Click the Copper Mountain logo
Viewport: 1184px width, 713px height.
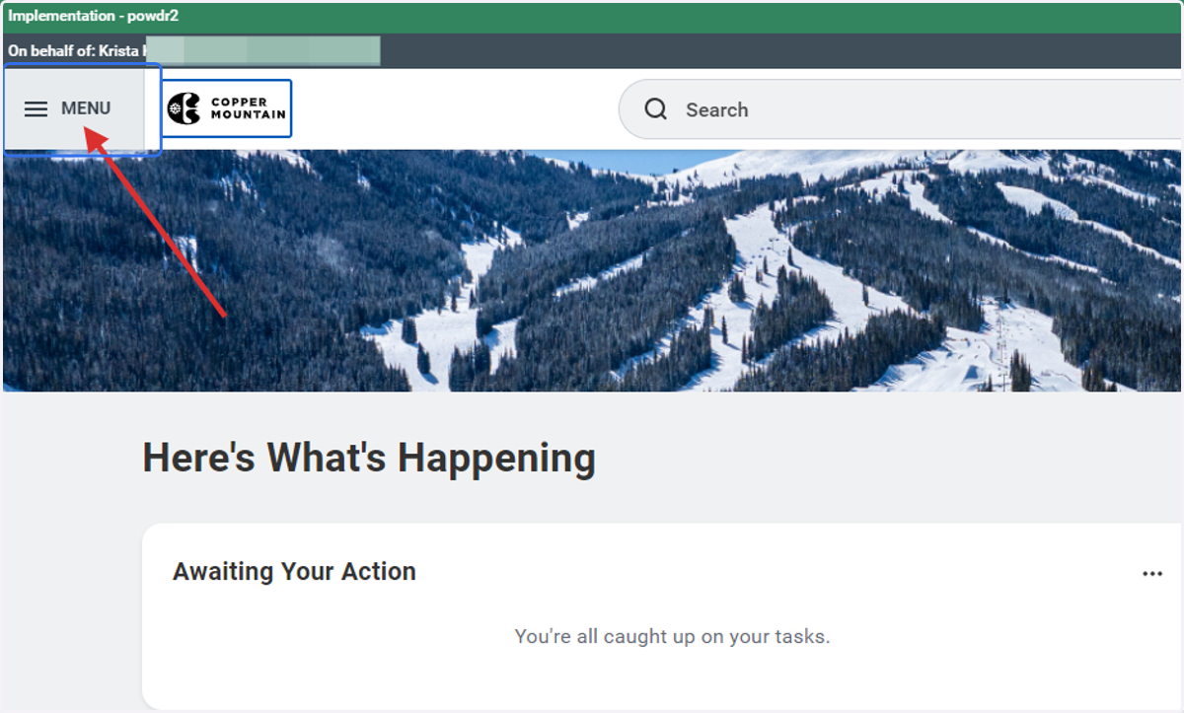tap(226, 108)
